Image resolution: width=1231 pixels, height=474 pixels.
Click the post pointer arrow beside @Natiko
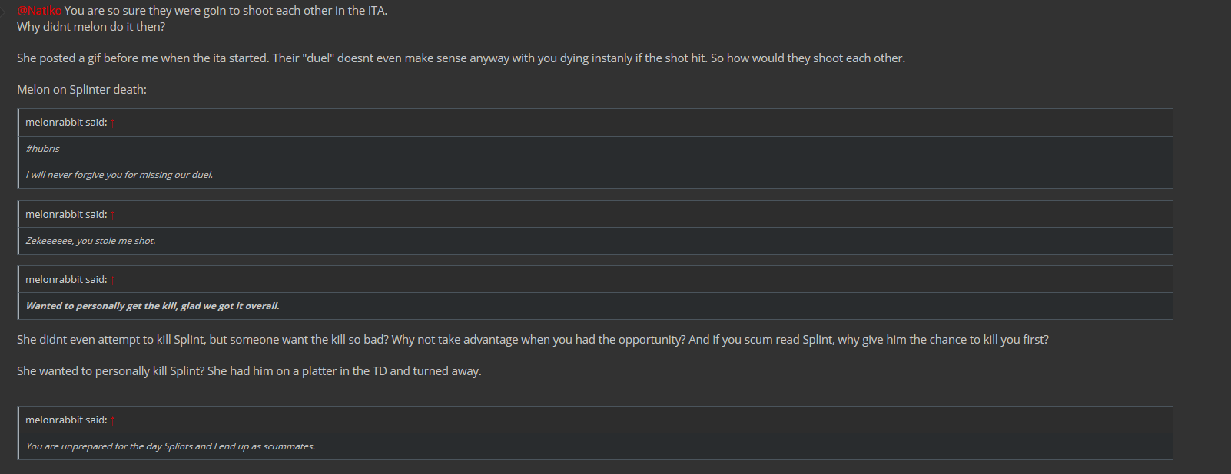(3, 11)
